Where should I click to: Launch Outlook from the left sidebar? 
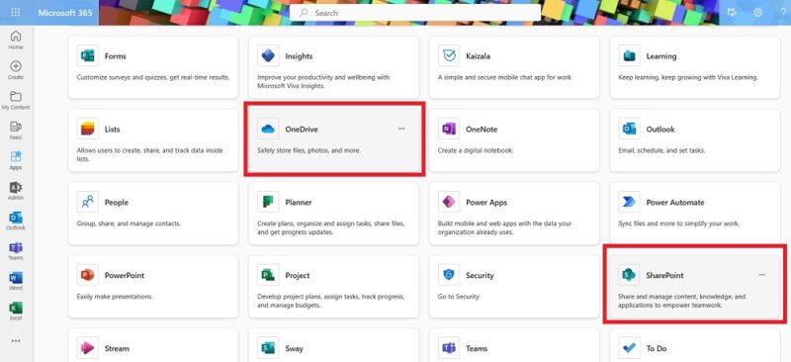click(x=16, y=222)
